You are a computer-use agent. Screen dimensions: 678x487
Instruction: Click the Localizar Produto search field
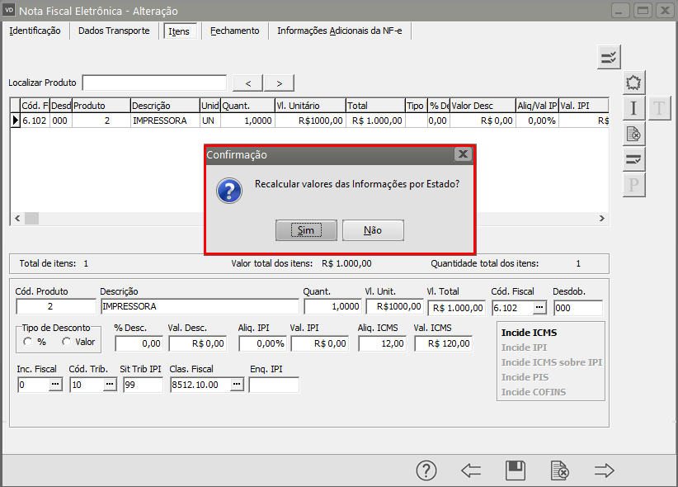(154, 83)
